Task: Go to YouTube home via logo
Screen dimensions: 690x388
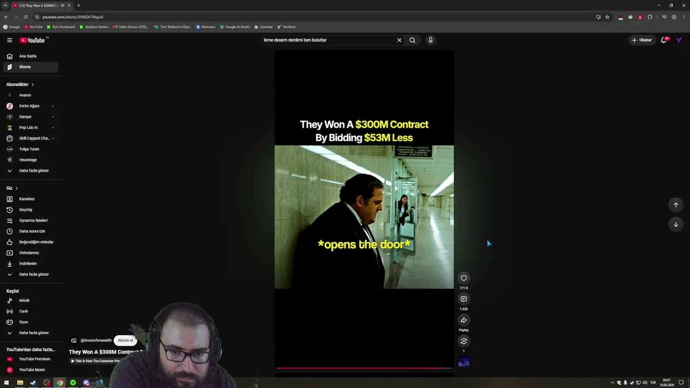Action: pos(33,40)
